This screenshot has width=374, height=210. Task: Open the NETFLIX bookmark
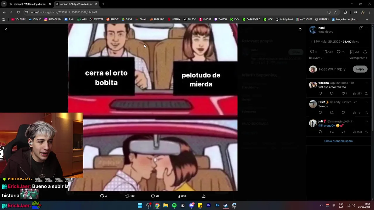pyautogui.click(x=174, y=20)
